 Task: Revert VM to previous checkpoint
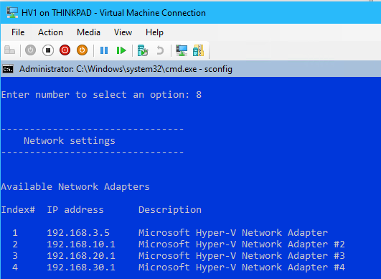pos(160,50)
